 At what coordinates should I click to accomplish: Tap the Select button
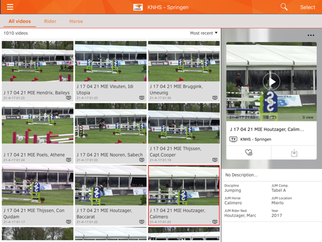coord(307,7)
